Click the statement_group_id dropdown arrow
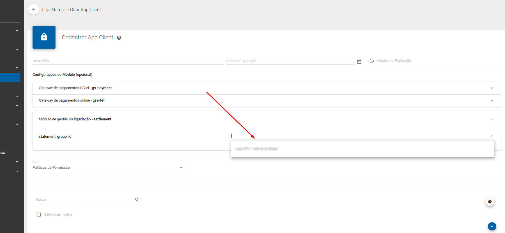Screen dimensions: 505x233 click(x=491, y=136)
